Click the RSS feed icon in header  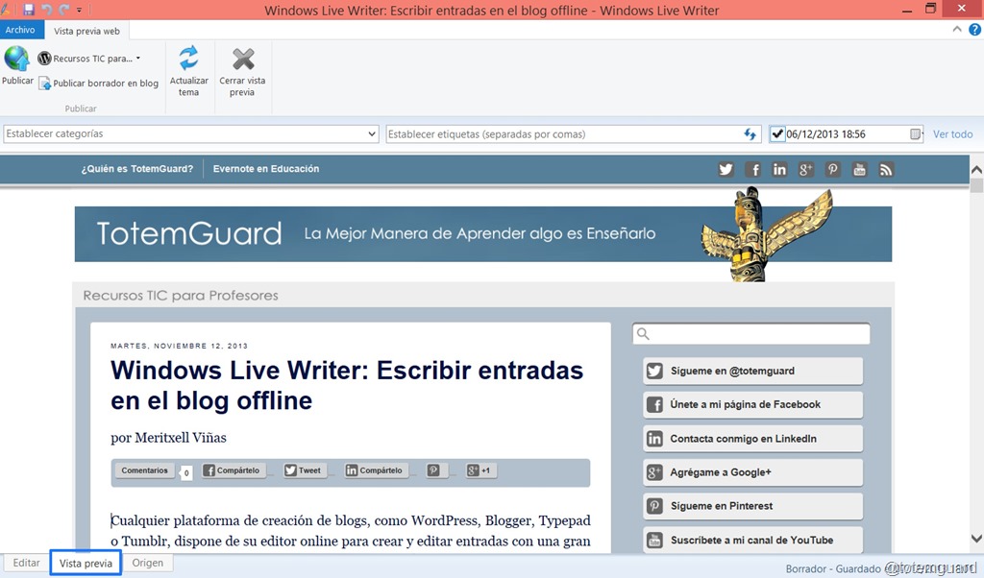886,169
